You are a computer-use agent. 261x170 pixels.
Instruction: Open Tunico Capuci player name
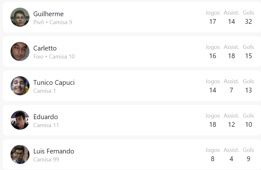[54, 83]
